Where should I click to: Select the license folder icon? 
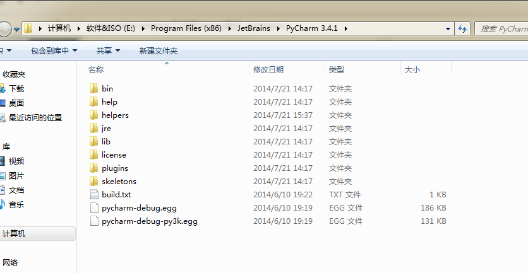(94, 154)
